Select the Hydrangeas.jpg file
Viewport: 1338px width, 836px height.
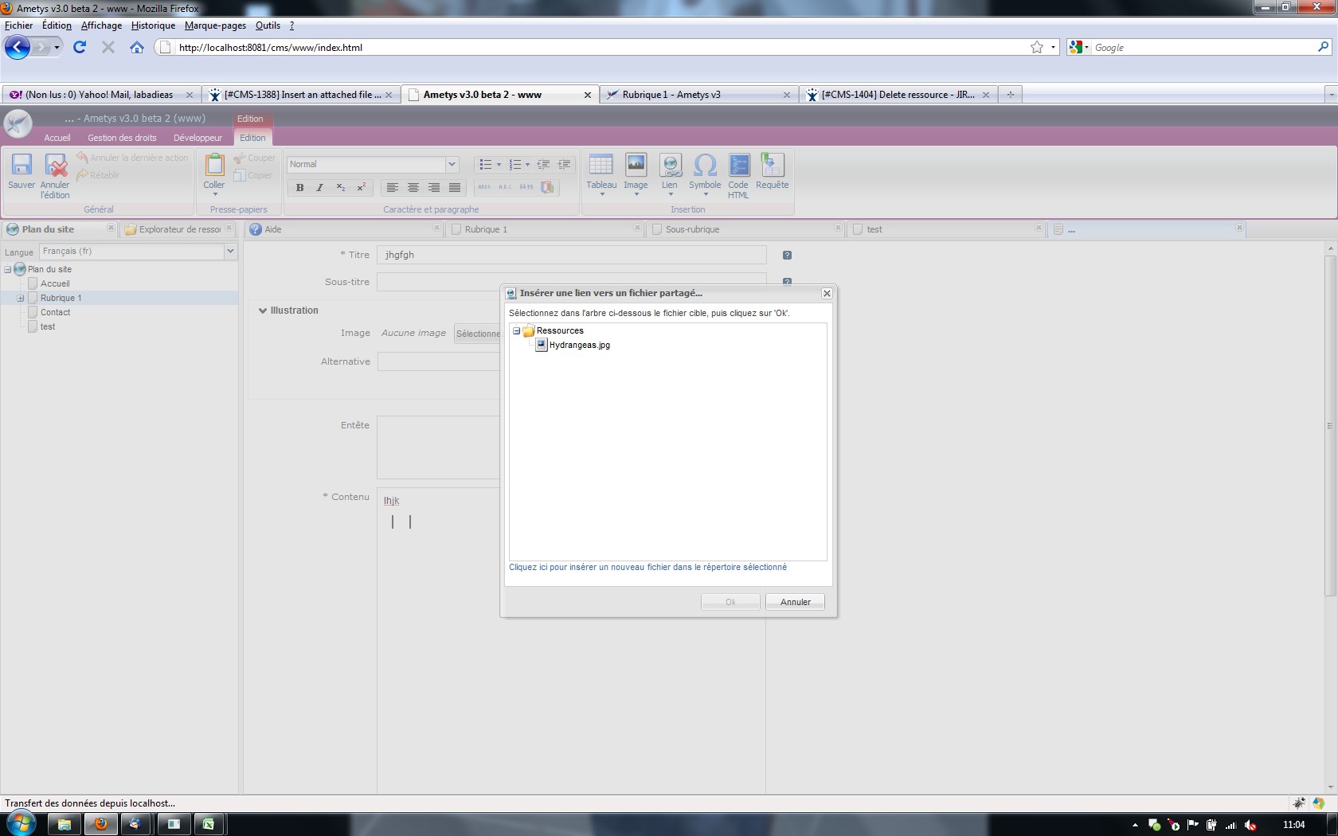click(579, 346)
